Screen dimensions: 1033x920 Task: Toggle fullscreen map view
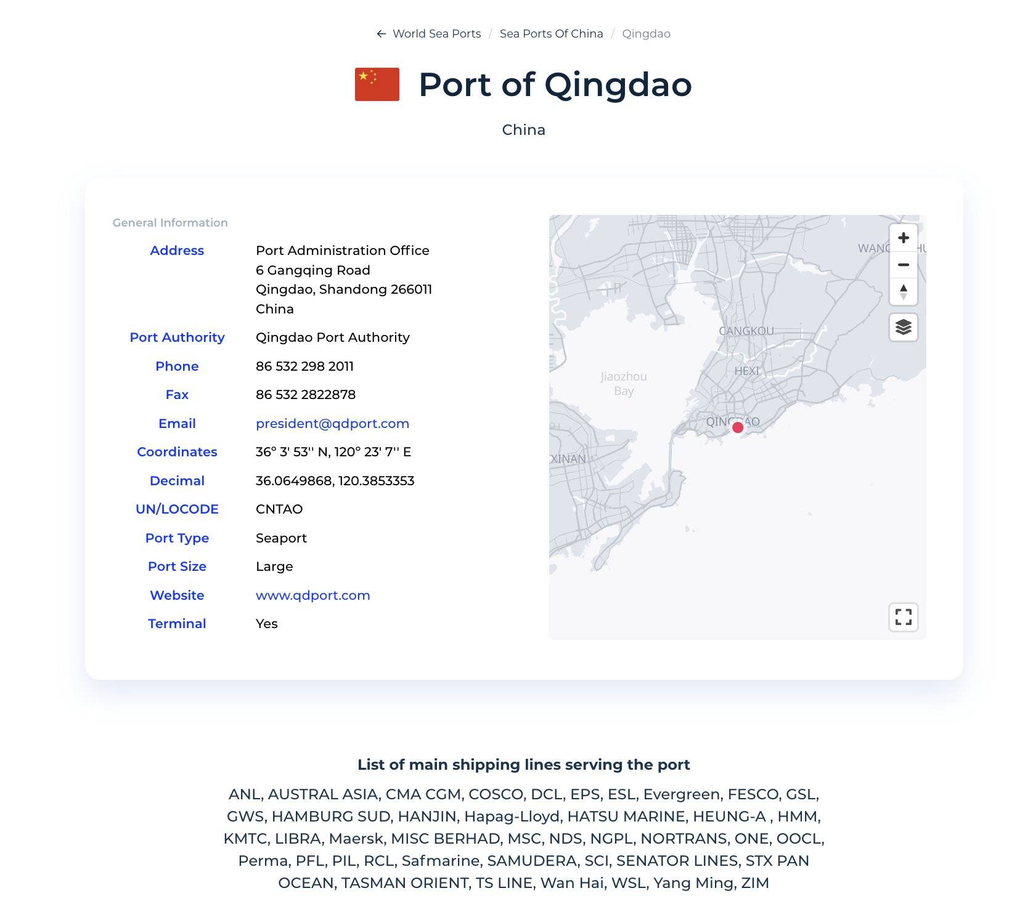pos(903,617)
